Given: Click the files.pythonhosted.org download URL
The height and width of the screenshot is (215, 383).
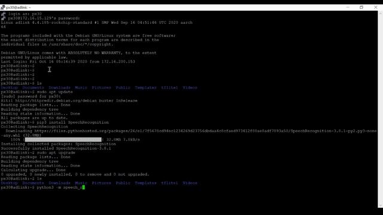Looking at the screenshot, I should [205, 131].
